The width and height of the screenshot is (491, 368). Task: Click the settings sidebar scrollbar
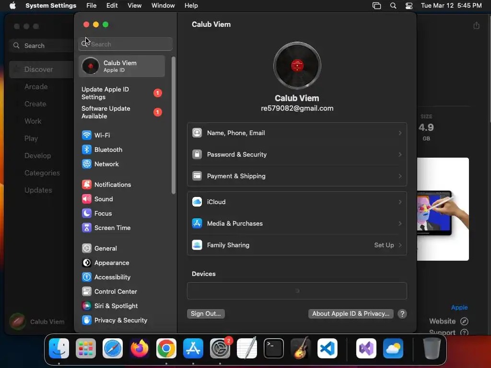pos(174,125)
